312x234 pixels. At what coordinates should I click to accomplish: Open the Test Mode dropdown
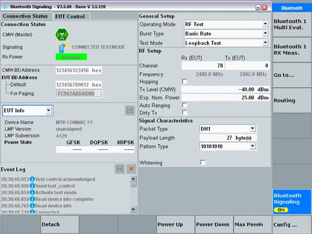click(x=266, y=43)
